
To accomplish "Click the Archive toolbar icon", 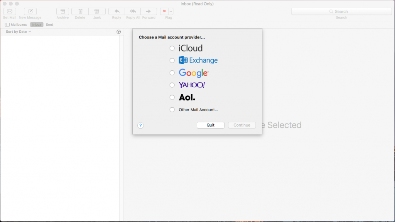I will pos(62,11).
